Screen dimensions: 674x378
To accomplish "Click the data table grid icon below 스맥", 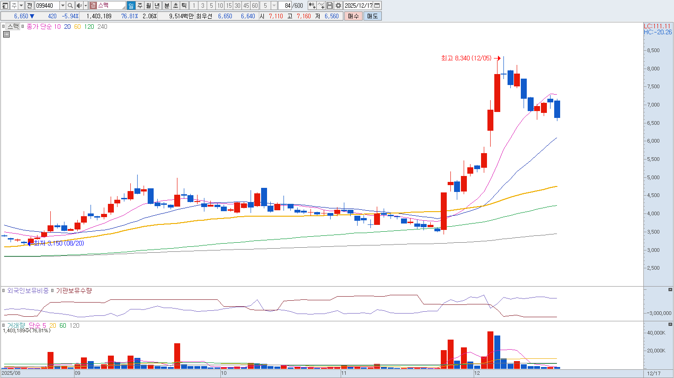I will click(x=6, y=34).
